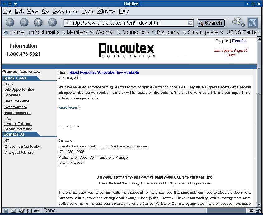
Task: Open Address Book status bar icon
Action: click(x=29, y=211)
